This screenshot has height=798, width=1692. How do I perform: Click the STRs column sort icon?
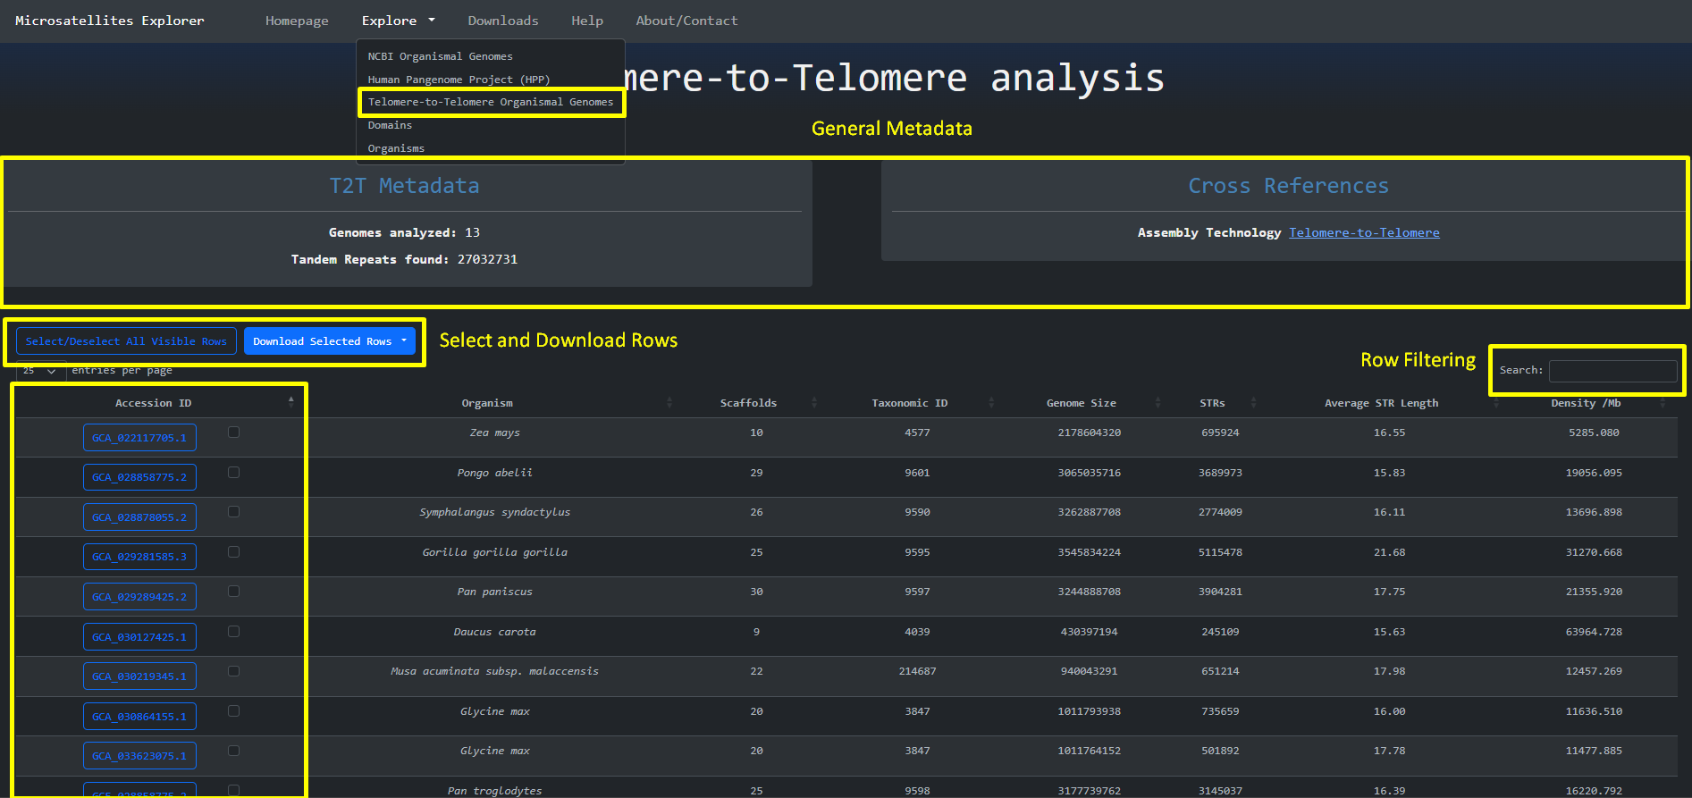point(1253,403)
